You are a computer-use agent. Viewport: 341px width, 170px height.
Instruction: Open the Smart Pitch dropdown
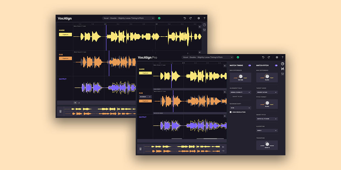coord(267,119)
